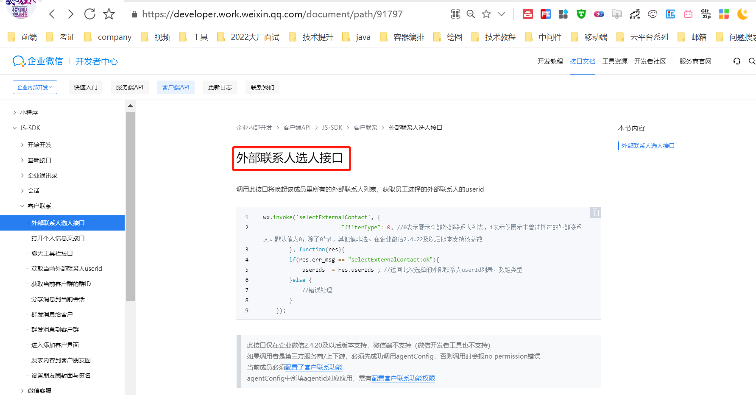Click the 快速入门 button
756x395 pixels.
click(85, 87)
